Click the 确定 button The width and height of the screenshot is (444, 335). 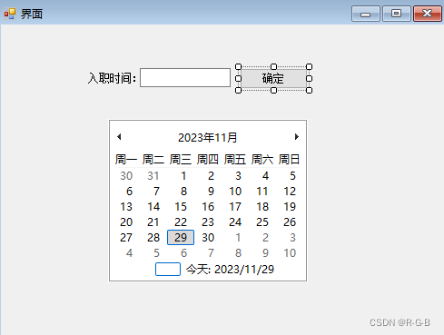[273, 78]
